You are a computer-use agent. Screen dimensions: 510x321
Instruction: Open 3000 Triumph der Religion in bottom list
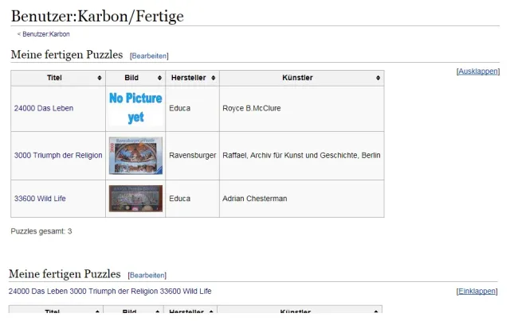point(113,291)
